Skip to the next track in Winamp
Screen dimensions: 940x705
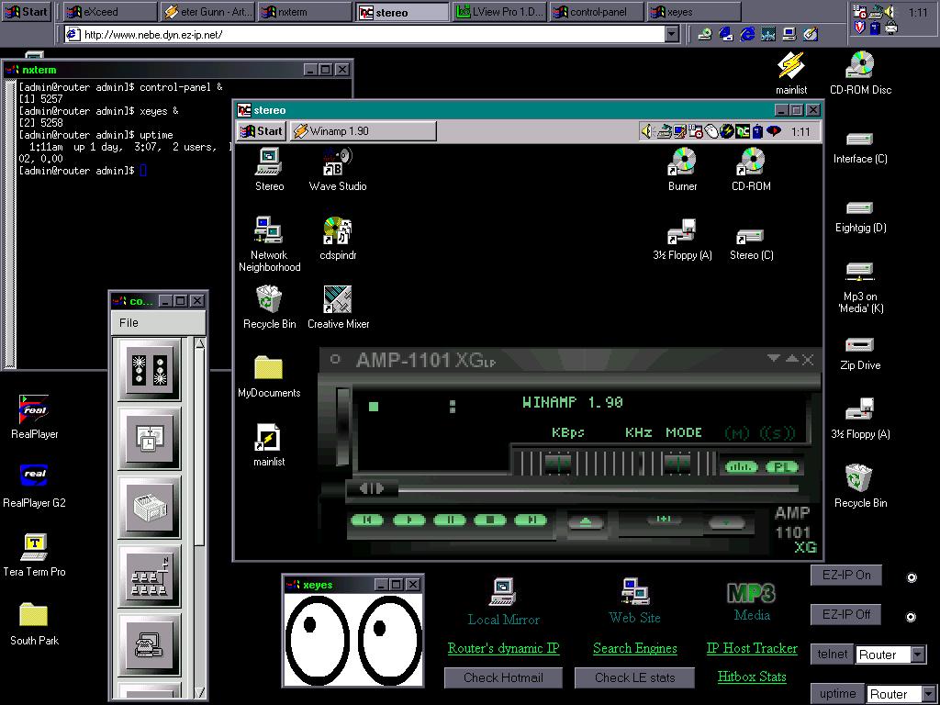pos(531,520)
